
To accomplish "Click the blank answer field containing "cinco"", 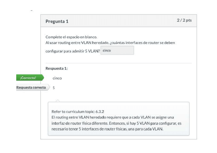I will tap(117, 51).
